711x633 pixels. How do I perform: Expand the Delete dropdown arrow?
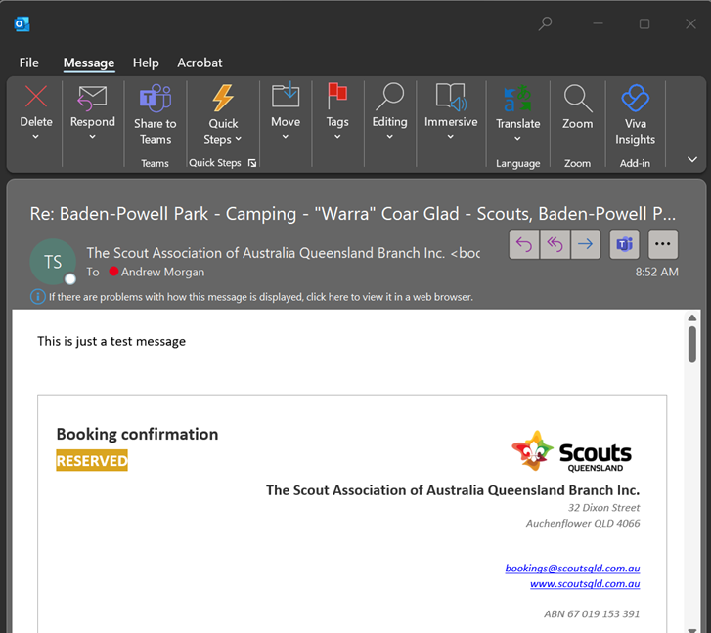click(x=36, y=137)
